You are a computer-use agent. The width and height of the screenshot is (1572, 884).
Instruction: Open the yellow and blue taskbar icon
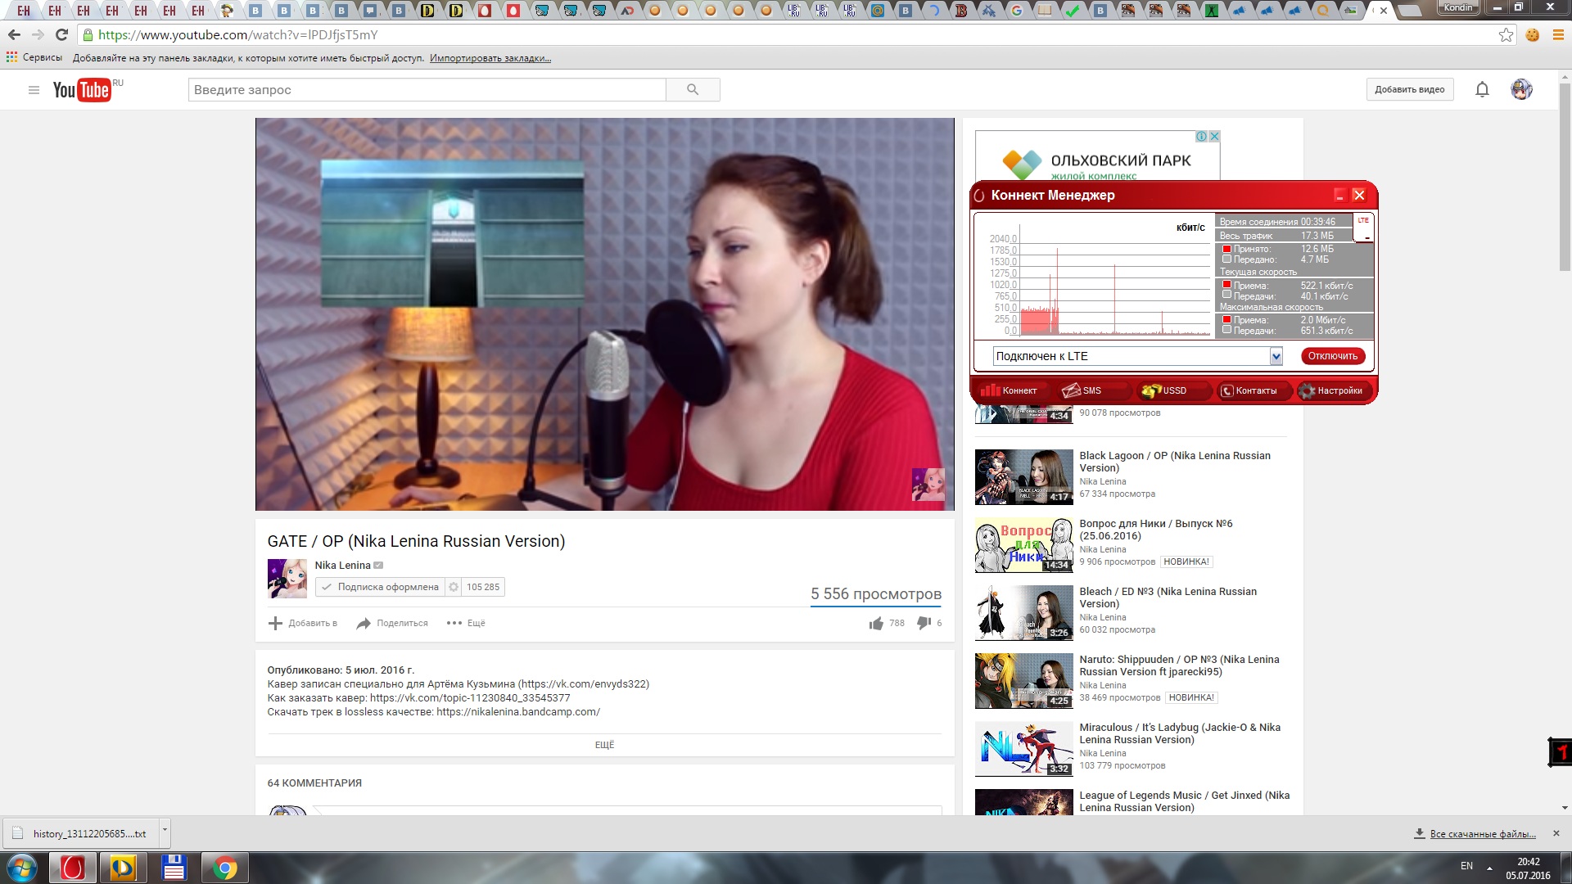pyautogui.click(x=123, y=868)
